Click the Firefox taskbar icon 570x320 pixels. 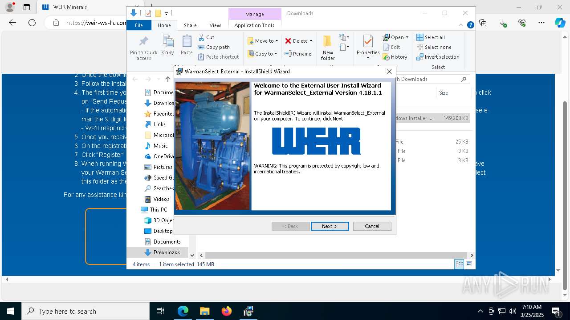pos(226,312)
